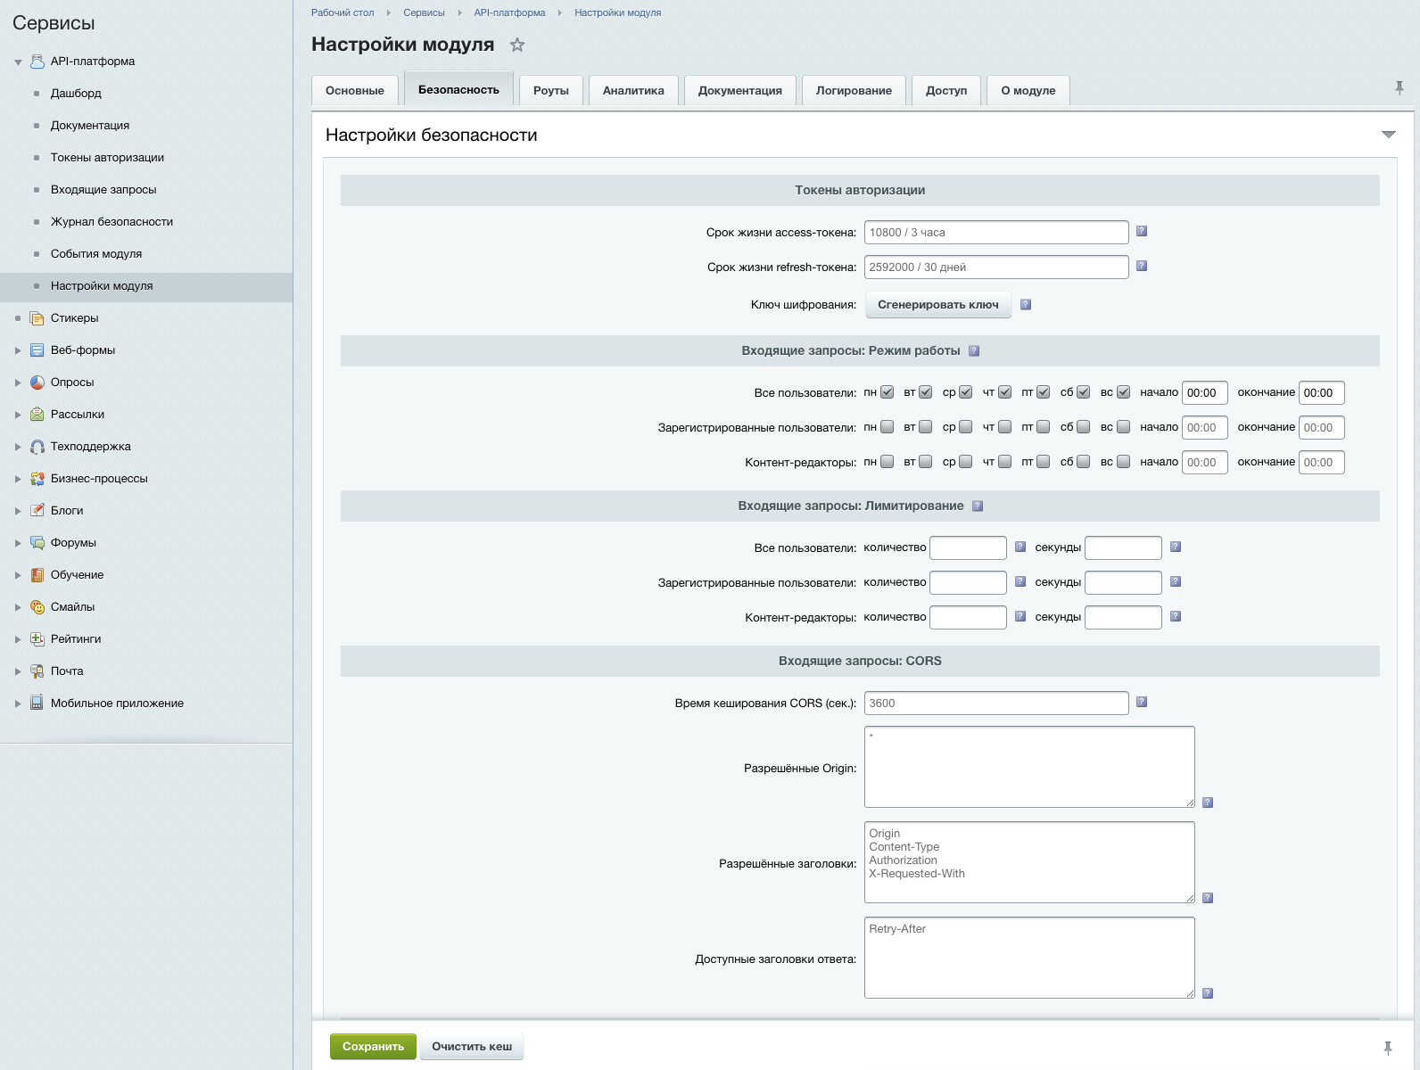Open the Логирование tab

point(854,90)
